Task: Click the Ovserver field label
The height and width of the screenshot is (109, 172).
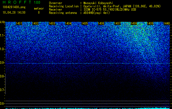Action: tap(56, 3)
